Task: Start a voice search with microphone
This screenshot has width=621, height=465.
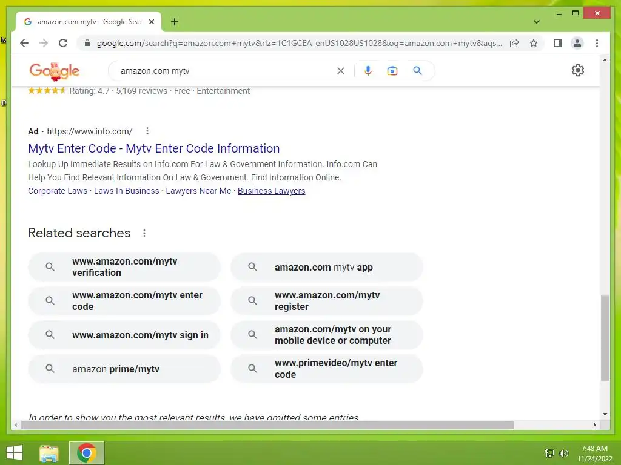Action: click(x=368, y=71)
